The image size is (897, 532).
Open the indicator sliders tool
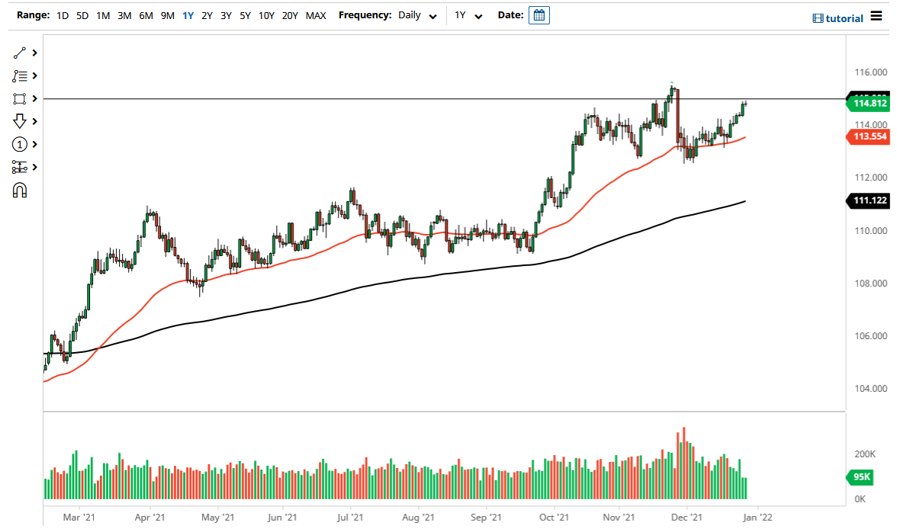[x=21, y=166]
